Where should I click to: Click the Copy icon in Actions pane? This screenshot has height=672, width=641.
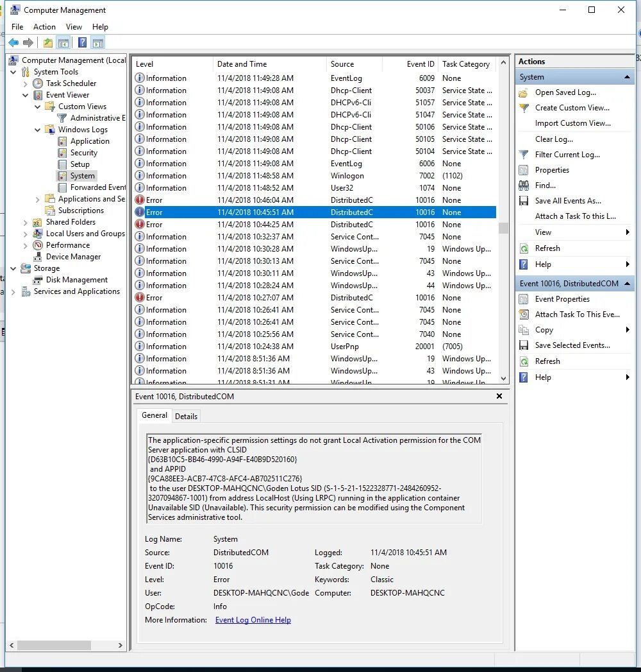523,329
